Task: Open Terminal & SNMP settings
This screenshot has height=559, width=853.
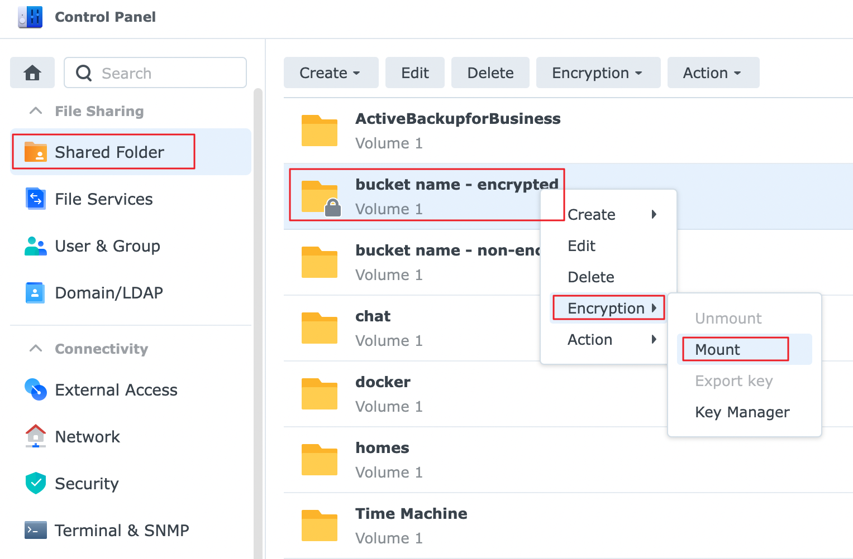Action: [x=121, y=531]
